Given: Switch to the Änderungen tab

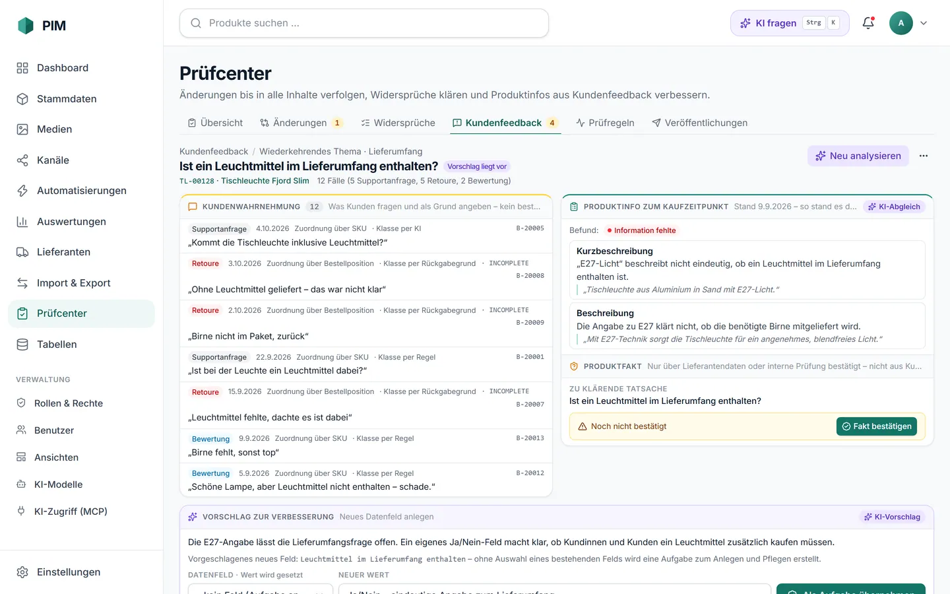Looking at the screenshot, I should click(x=301, y=123).
